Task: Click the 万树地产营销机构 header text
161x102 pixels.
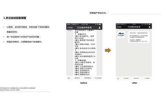Action: coord(97,13)
